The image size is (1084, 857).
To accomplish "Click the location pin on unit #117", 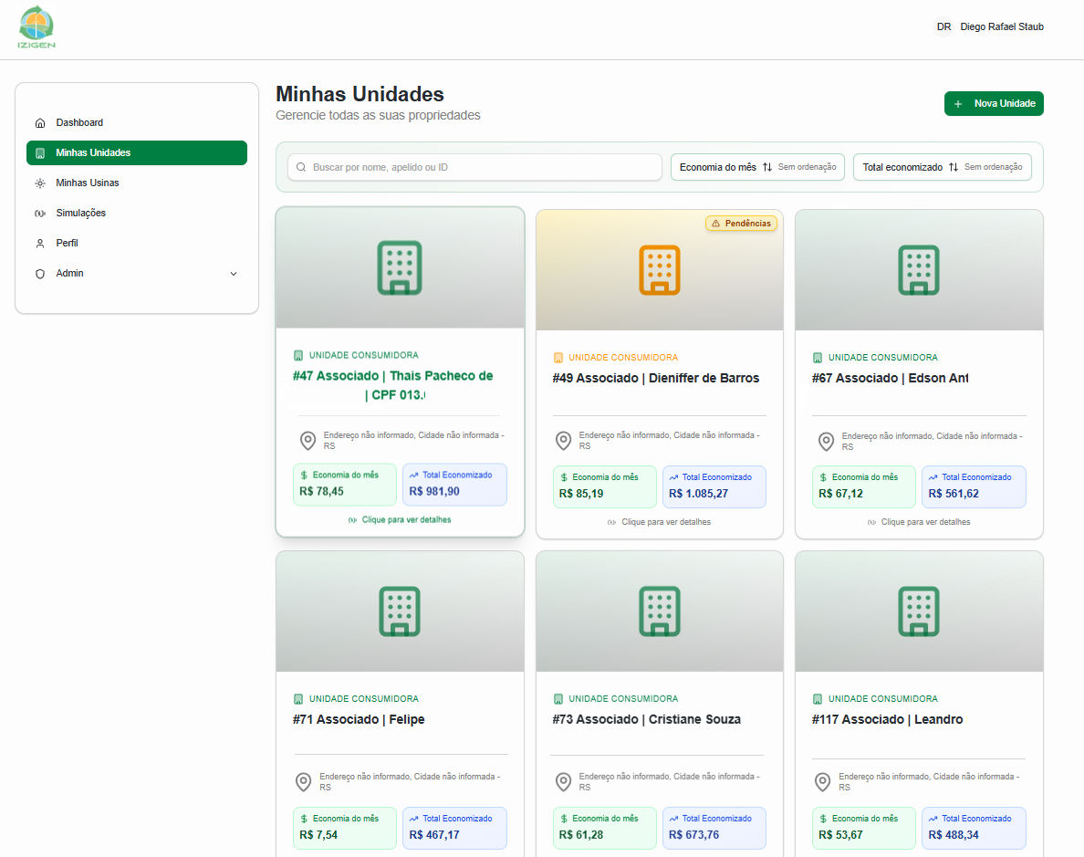I will [x=822, y=782].
